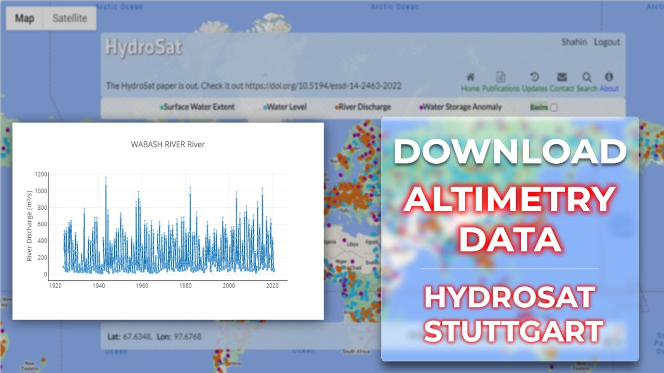Click the Home house icon
The width and height of the screenshot is (664, 373).
click(x=471, y=77)
